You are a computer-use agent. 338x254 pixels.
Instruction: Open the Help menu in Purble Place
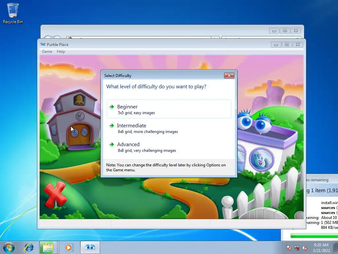(x=61, y=52)
